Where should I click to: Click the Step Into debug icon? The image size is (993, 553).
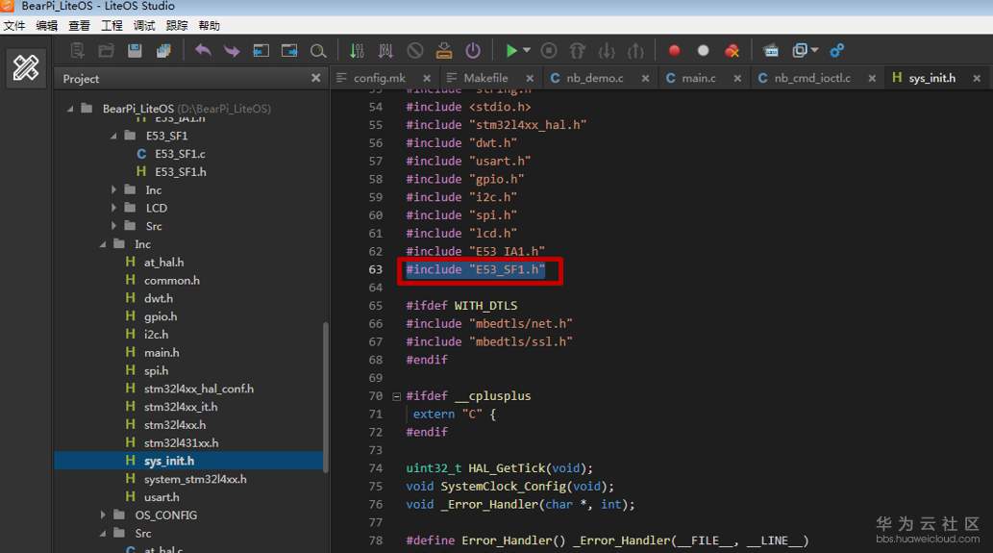click(x=607, y=51)
